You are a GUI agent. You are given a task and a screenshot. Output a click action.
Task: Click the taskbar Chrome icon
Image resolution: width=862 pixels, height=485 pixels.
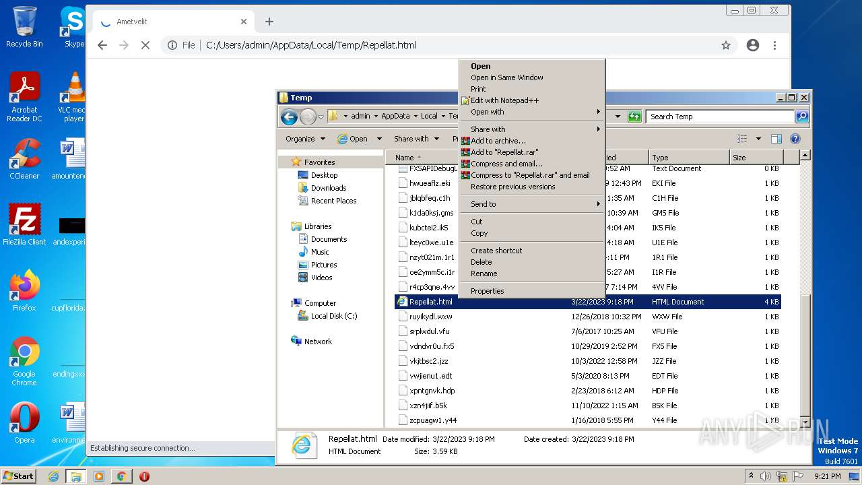[x=121, y=476]
